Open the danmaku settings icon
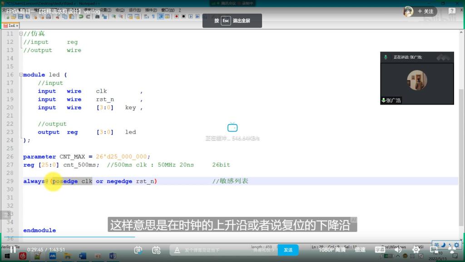 tap(157, 250)
